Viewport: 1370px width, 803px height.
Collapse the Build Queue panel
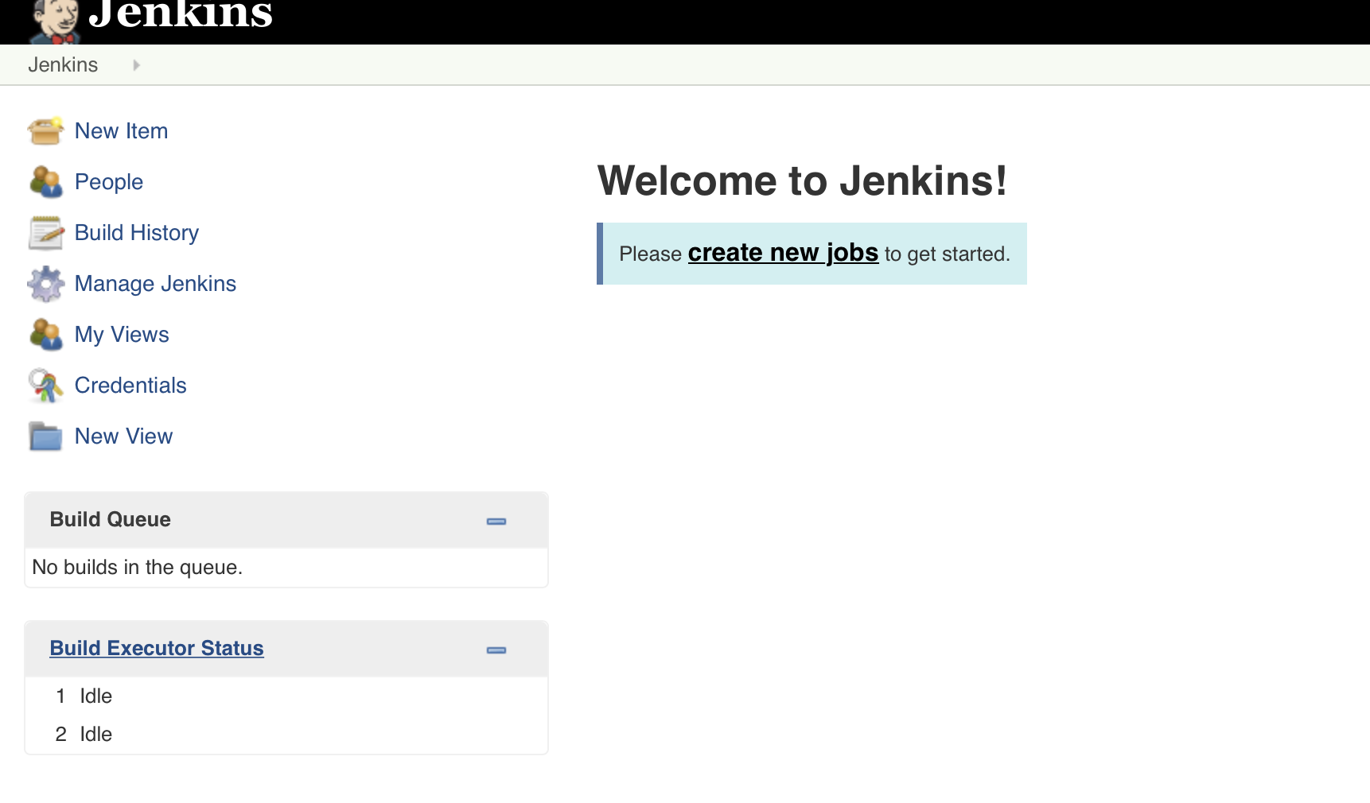[x=496, y=522]
